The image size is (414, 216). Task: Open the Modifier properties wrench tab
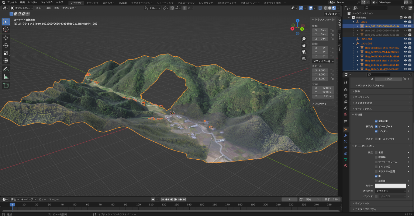tap(346, 135)
